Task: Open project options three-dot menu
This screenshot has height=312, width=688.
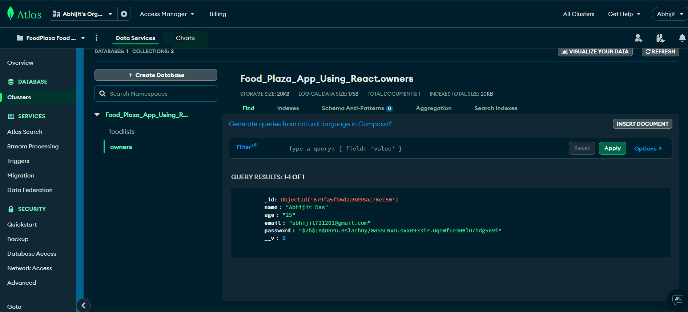Action: tap(96, 38)
